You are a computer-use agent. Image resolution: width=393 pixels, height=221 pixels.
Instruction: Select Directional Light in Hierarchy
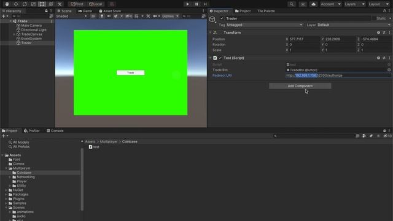click(x=34, y=30)
